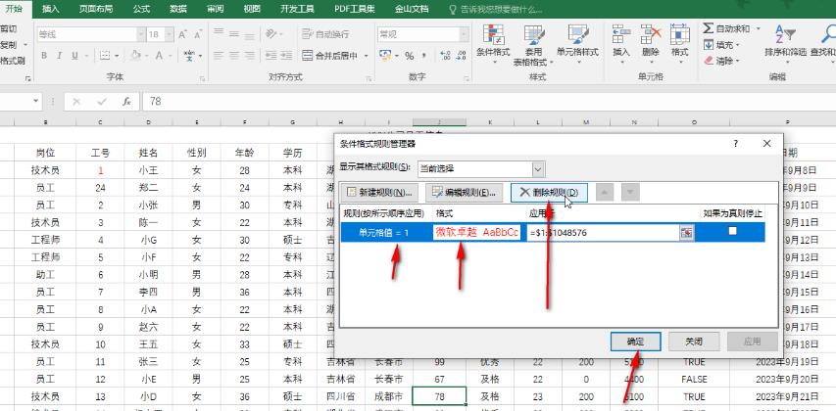Open the 格式 cell format menu
The height and width of the screenshot is (411, 836).
pyautogui.click(x=679, y=43)
